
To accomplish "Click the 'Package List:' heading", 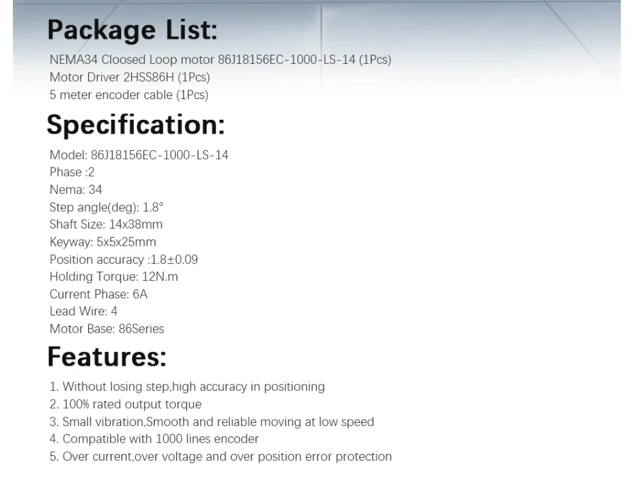I will [x=132, y=31].
